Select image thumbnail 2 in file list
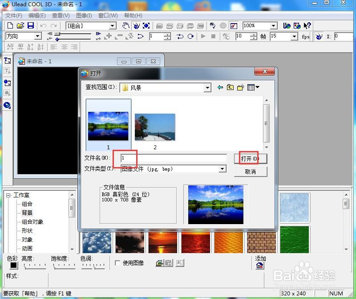The image size is (356, 299). click(155, 130)
